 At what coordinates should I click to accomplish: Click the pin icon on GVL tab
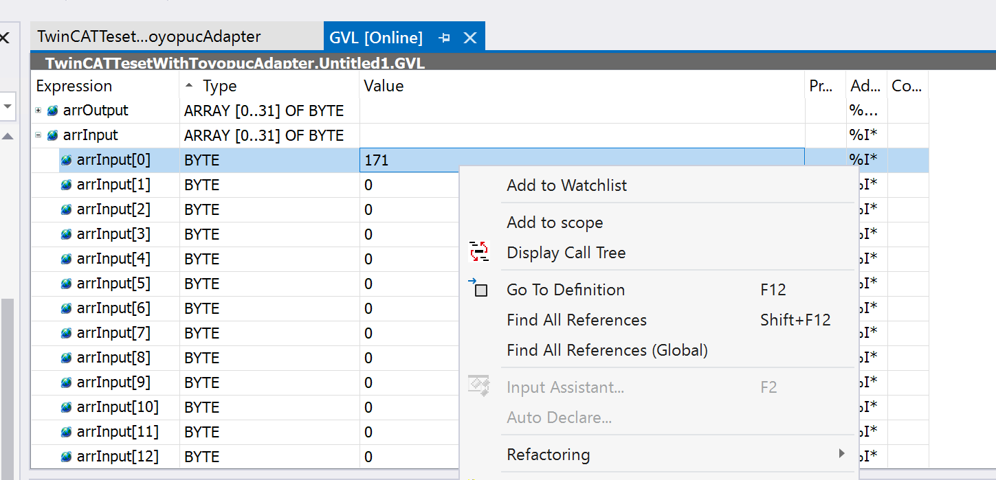point(444,38)
